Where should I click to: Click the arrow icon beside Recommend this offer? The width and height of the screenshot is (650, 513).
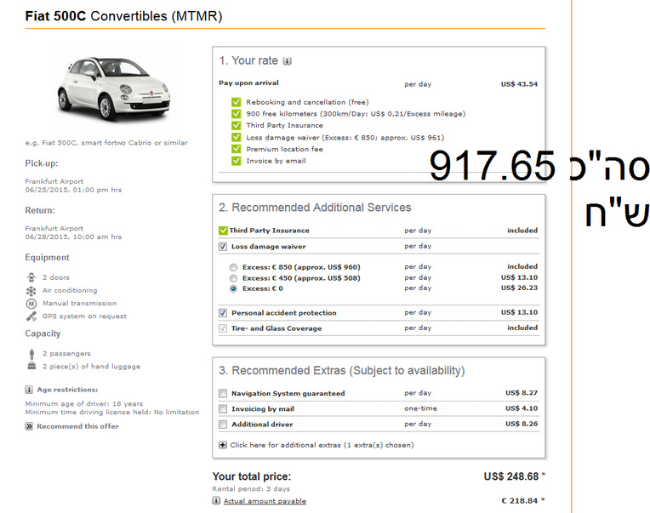(x=29, y=426)
